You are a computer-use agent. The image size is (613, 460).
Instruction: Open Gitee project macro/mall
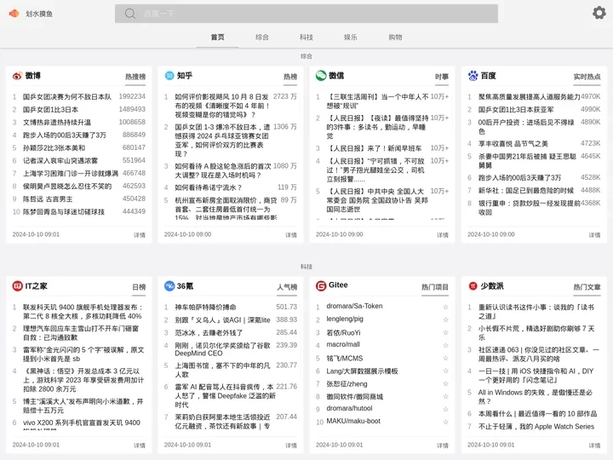click(x=343, y=344)
